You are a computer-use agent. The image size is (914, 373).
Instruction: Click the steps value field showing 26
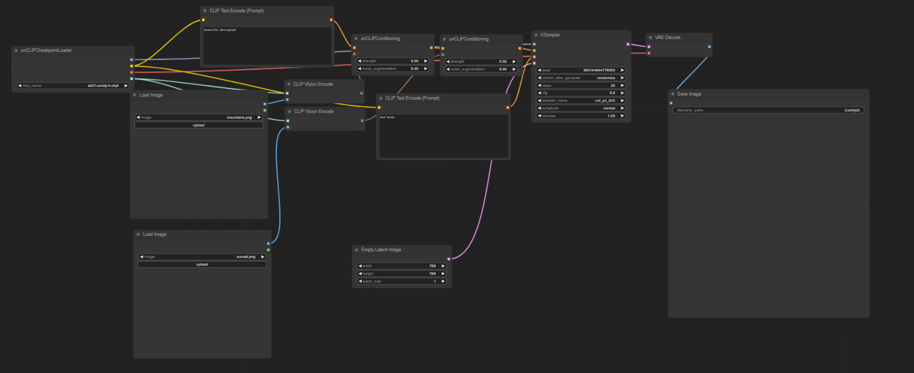581,86
